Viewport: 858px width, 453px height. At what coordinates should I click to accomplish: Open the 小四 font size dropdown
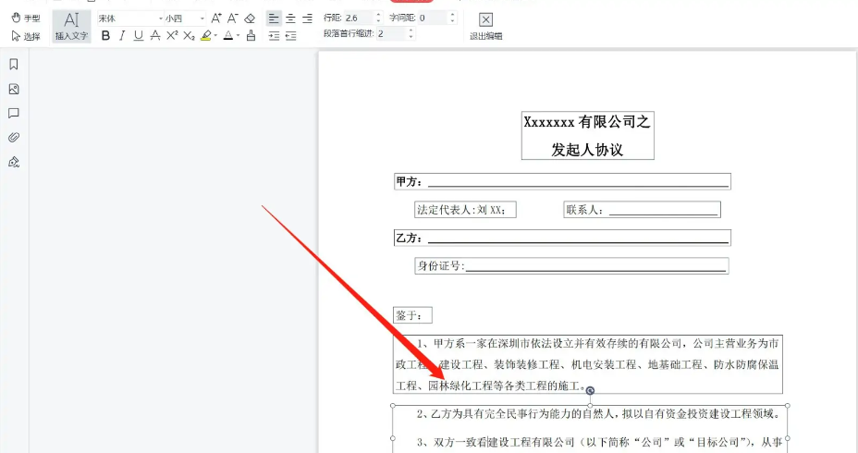point(185,18)
